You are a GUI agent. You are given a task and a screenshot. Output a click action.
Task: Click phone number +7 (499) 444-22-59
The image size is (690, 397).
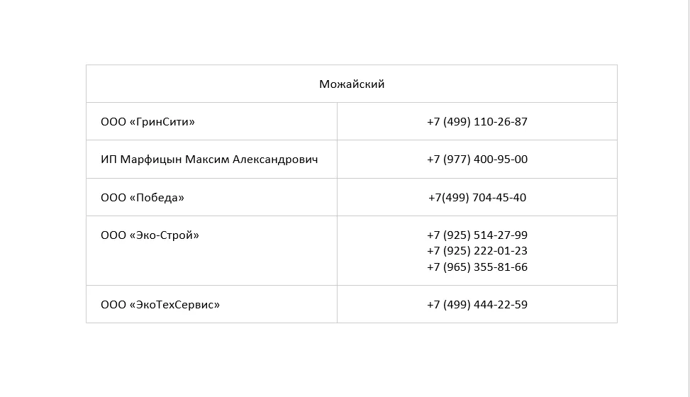477,305
